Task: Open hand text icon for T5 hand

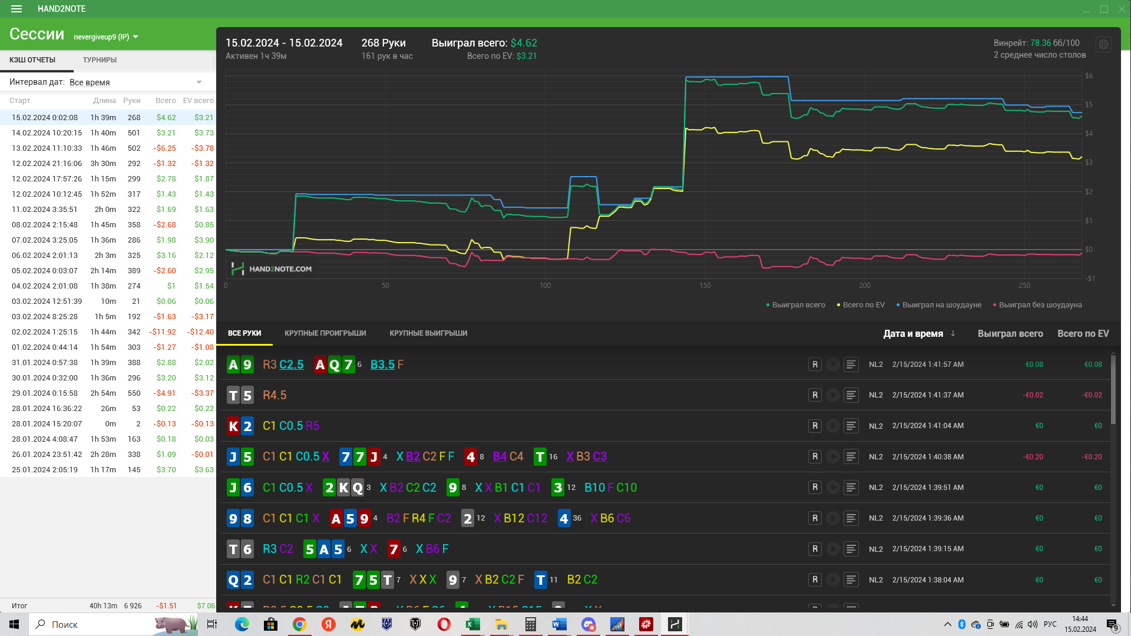Action: coord(851,395)
